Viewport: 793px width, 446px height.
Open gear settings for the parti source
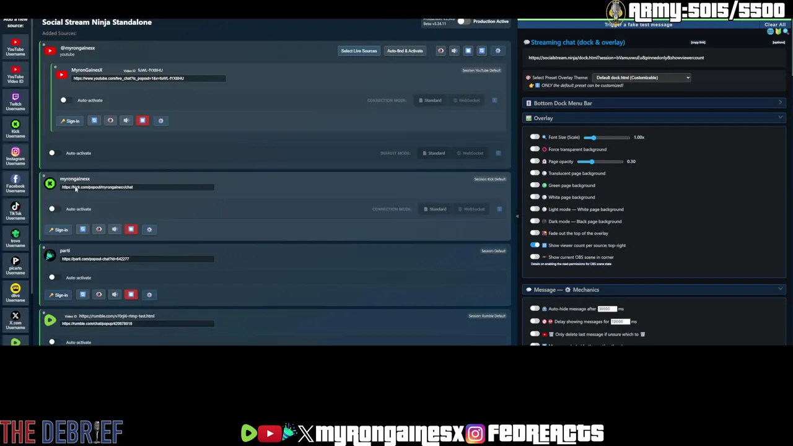click(149, 295)
